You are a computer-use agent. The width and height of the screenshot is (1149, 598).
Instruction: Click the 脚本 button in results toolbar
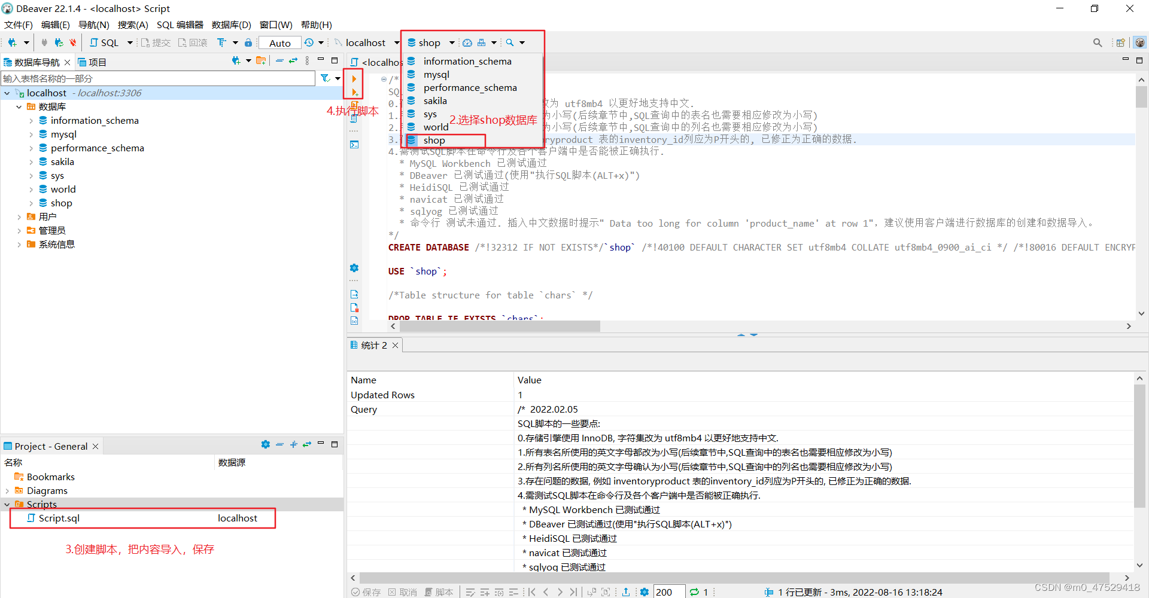(439, 592)
